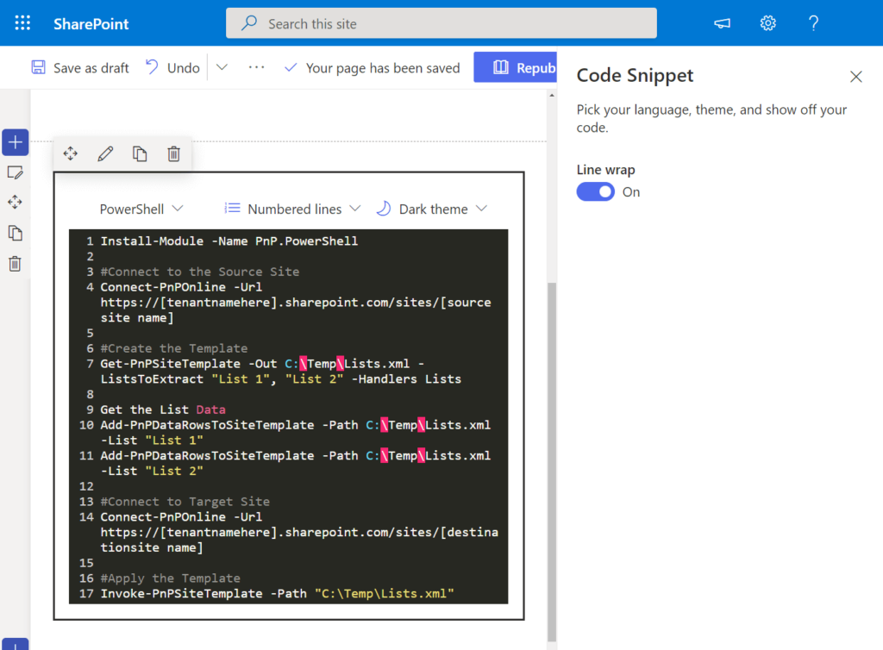Click Save as draft

pyautogui.click(x=80, y=67)
